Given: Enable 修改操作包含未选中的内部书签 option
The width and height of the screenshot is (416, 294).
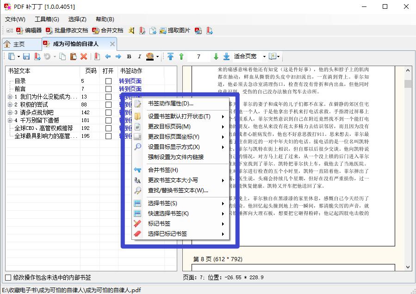Looking at the screenshot, I should point(8,276).
